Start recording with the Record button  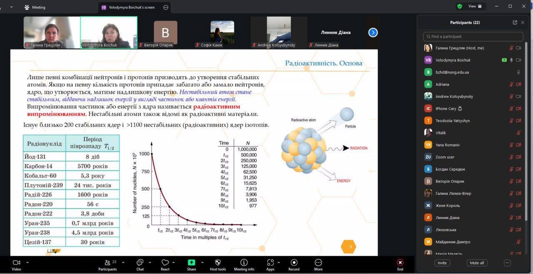point(294,263)
